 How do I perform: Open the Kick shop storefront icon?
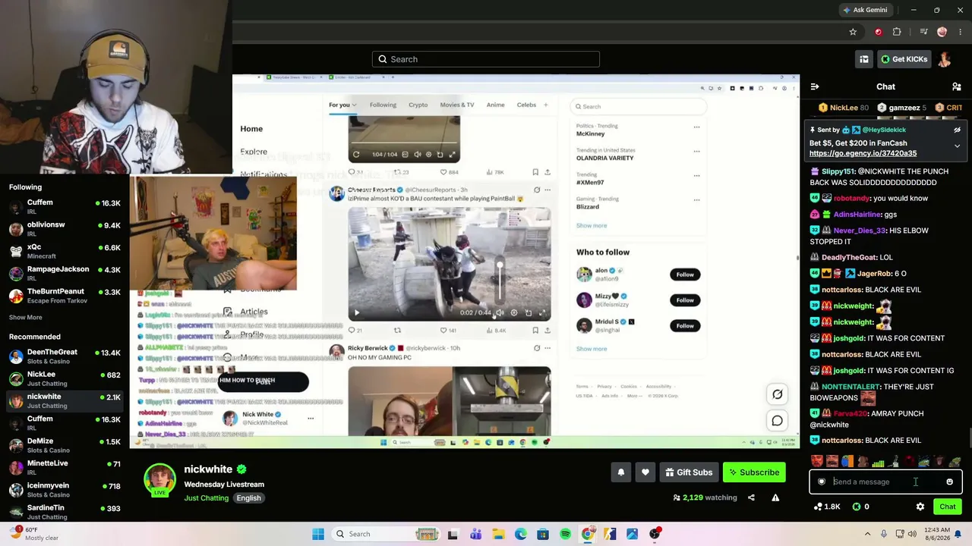click(x=864, y=59)
